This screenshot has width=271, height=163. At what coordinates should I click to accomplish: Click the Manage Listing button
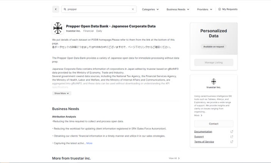coord(214,63)
